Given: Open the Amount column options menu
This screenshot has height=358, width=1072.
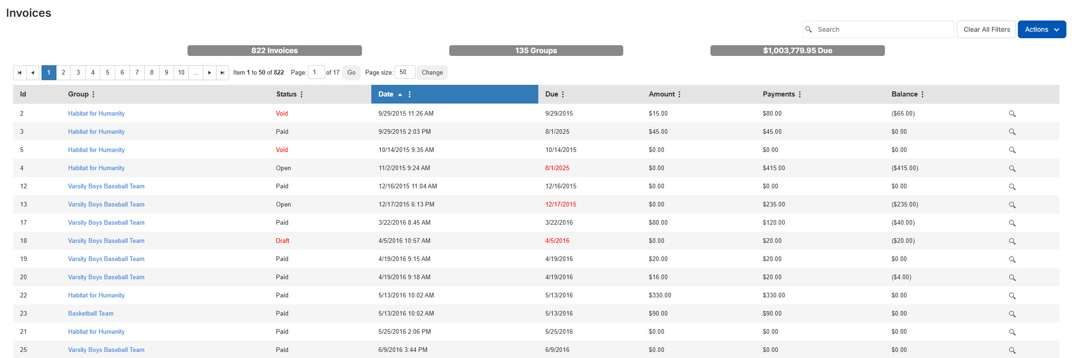Looking at the screenshot, I should [679, 94].
